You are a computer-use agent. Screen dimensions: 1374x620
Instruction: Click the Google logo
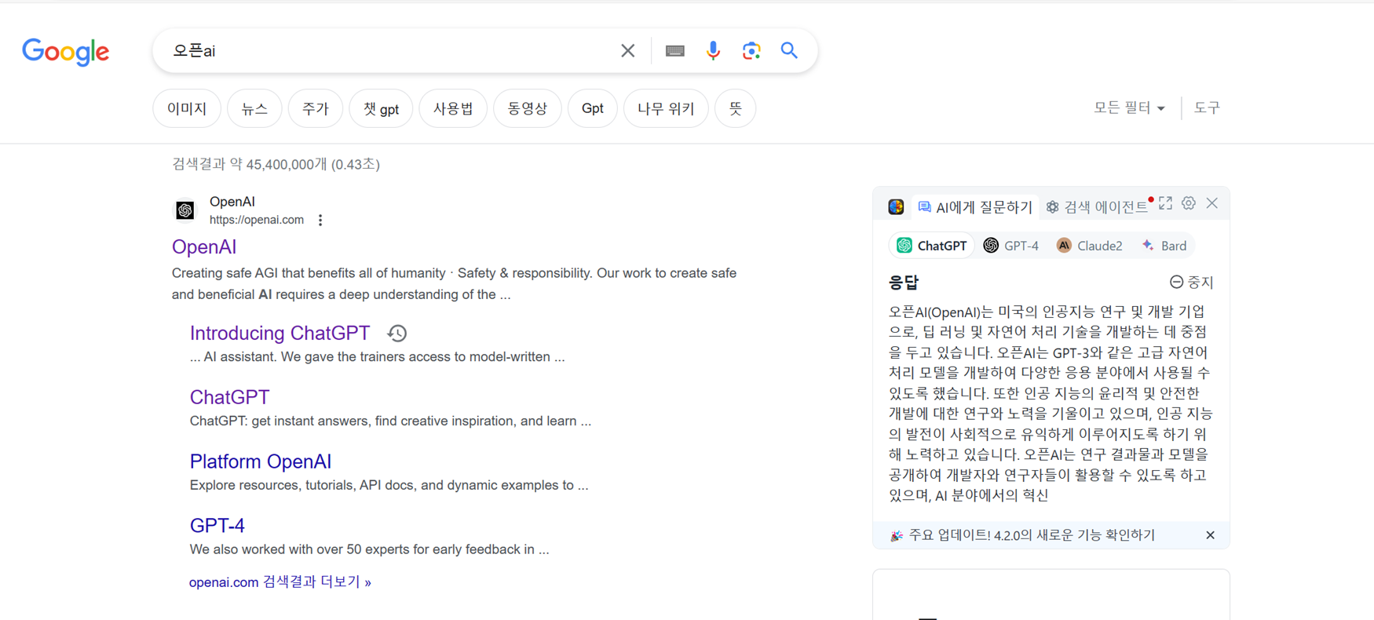pyautogui.click(x=66, y=52)
